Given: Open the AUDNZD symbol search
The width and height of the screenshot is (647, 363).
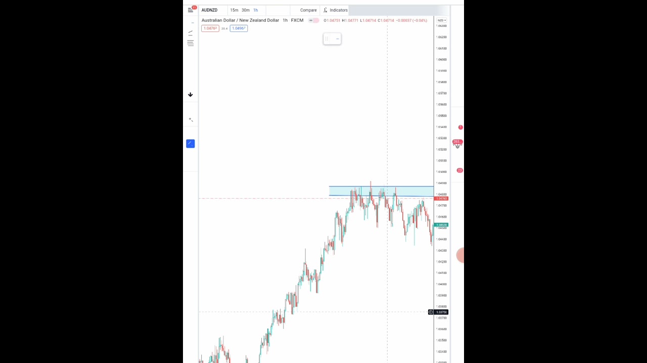Looking at the screenshot, I should pos(209,10).
